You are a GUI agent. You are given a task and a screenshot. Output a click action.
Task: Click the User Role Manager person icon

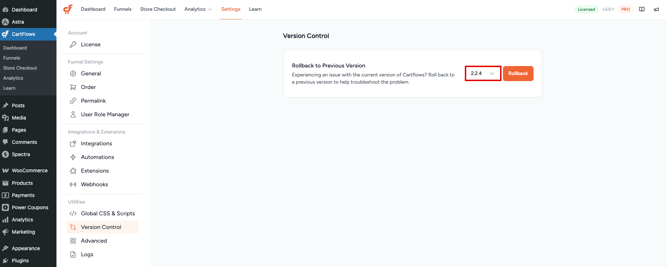click(x=73, y=114)
